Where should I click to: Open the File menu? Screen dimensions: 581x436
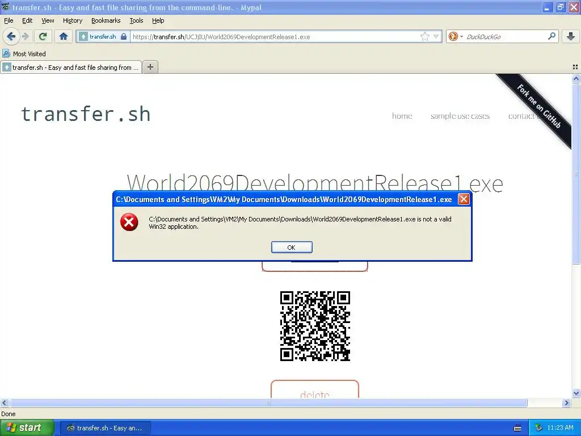tap(9, 20)
